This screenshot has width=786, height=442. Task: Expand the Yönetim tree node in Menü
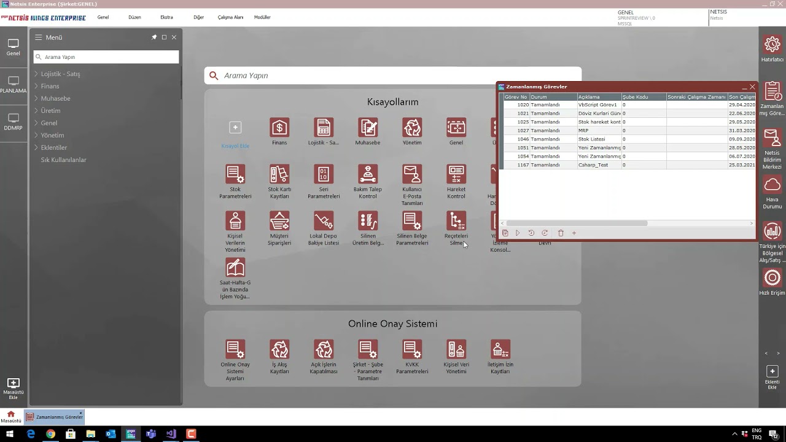click(x=36, y=135)
